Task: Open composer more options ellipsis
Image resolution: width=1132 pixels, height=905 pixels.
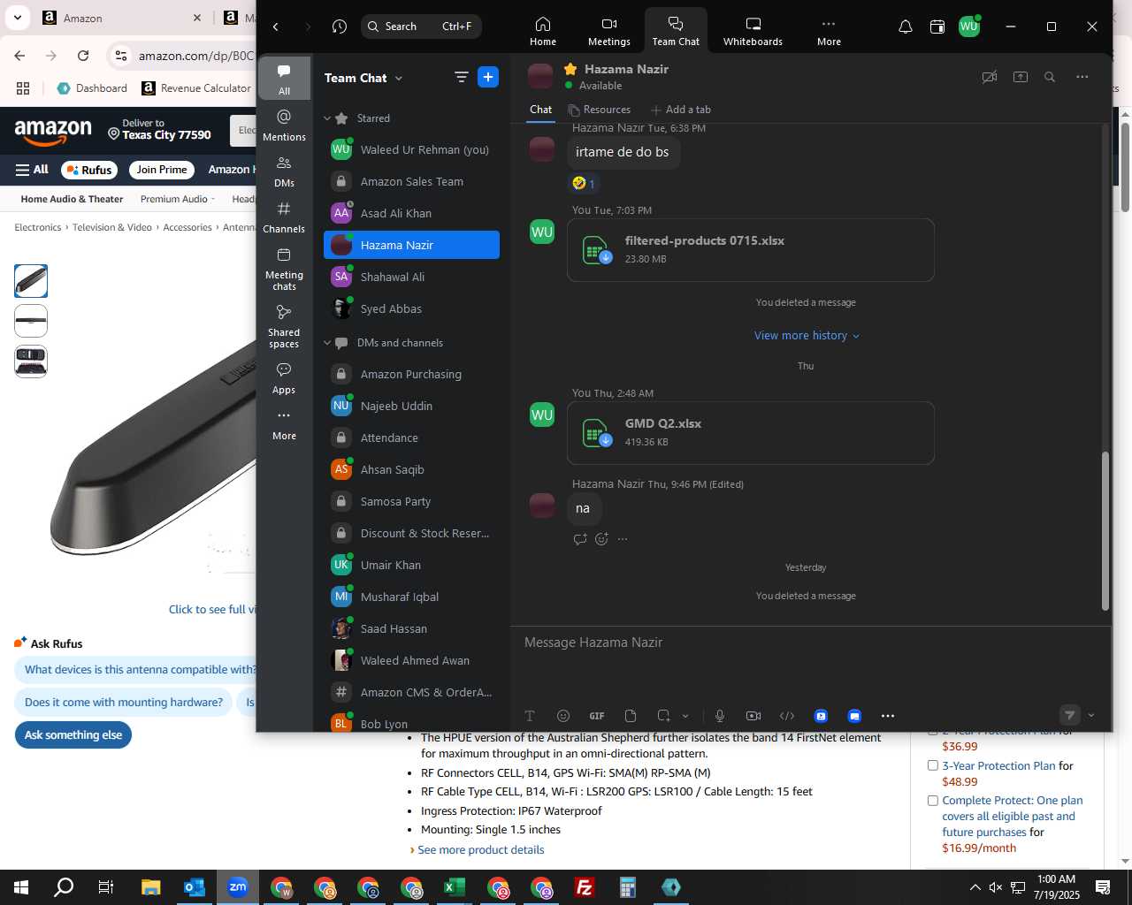Action: [888, 716]
